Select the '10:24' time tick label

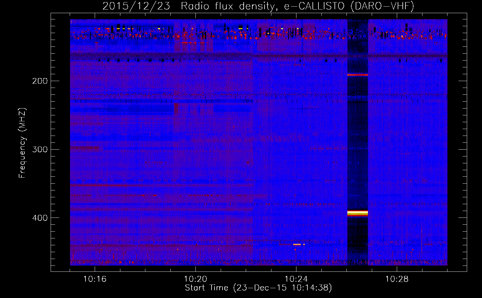(296, 279)
